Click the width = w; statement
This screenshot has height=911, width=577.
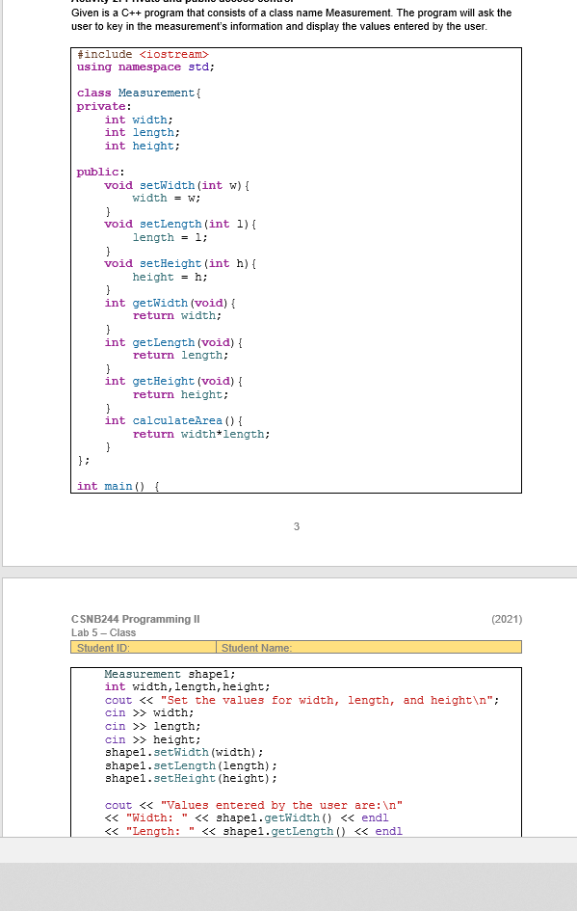point(167,199)
